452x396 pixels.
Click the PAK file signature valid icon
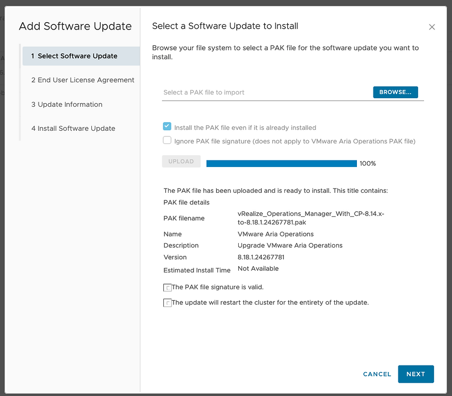(x=168, y=287)
